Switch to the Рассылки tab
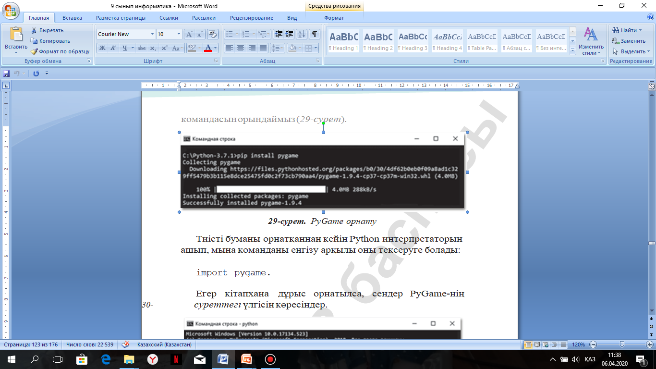This screenshot has height=369, width=656. point(204,18)
